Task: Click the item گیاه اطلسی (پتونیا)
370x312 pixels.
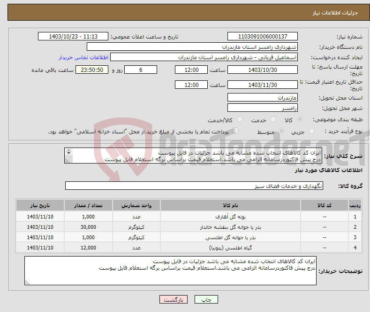Action: click(230, 248)
